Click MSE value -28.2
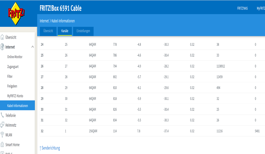This screenshot has height=154, width=265. coord(166,66)
